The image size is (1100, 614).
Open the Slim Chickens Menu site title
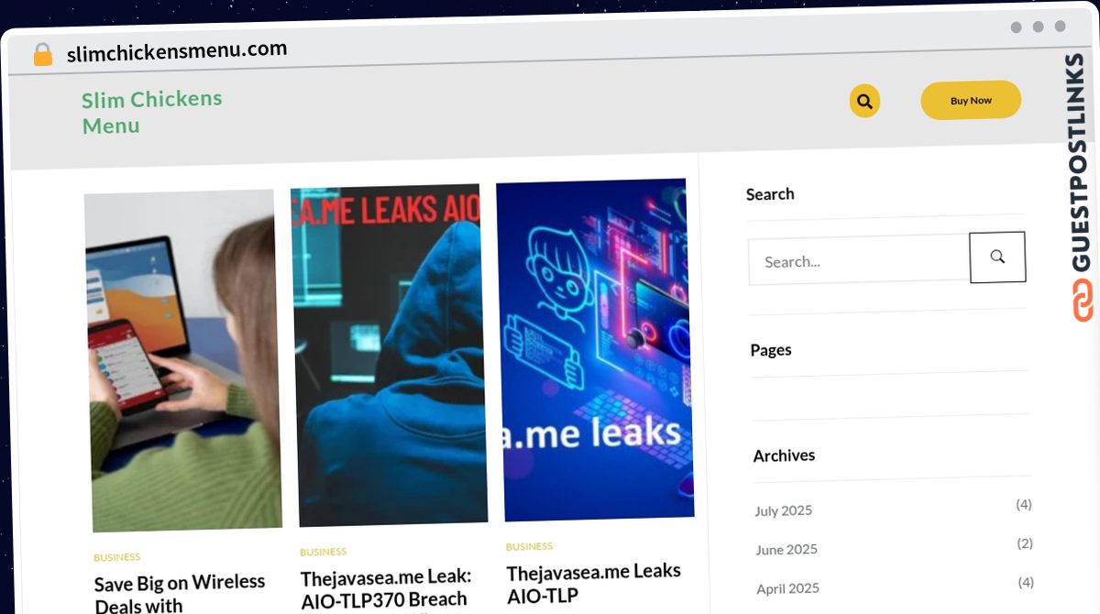click(x=152, y=112)
